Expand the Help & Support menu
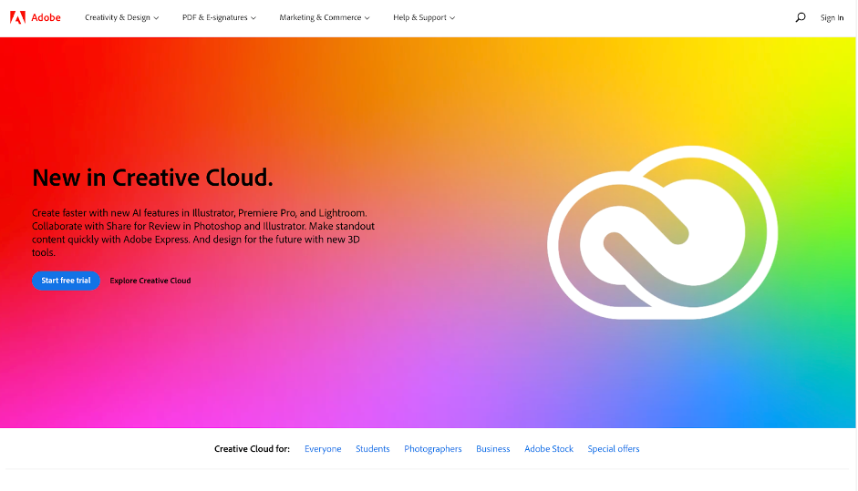858x491 pixels. pos(424,17)
